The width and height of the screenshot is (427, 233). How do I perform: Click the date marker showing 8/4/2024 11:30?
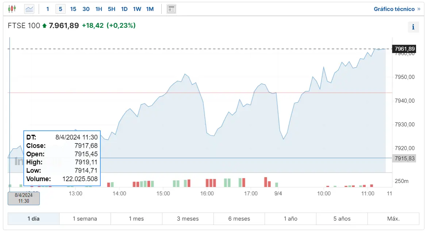coord(23,198)
